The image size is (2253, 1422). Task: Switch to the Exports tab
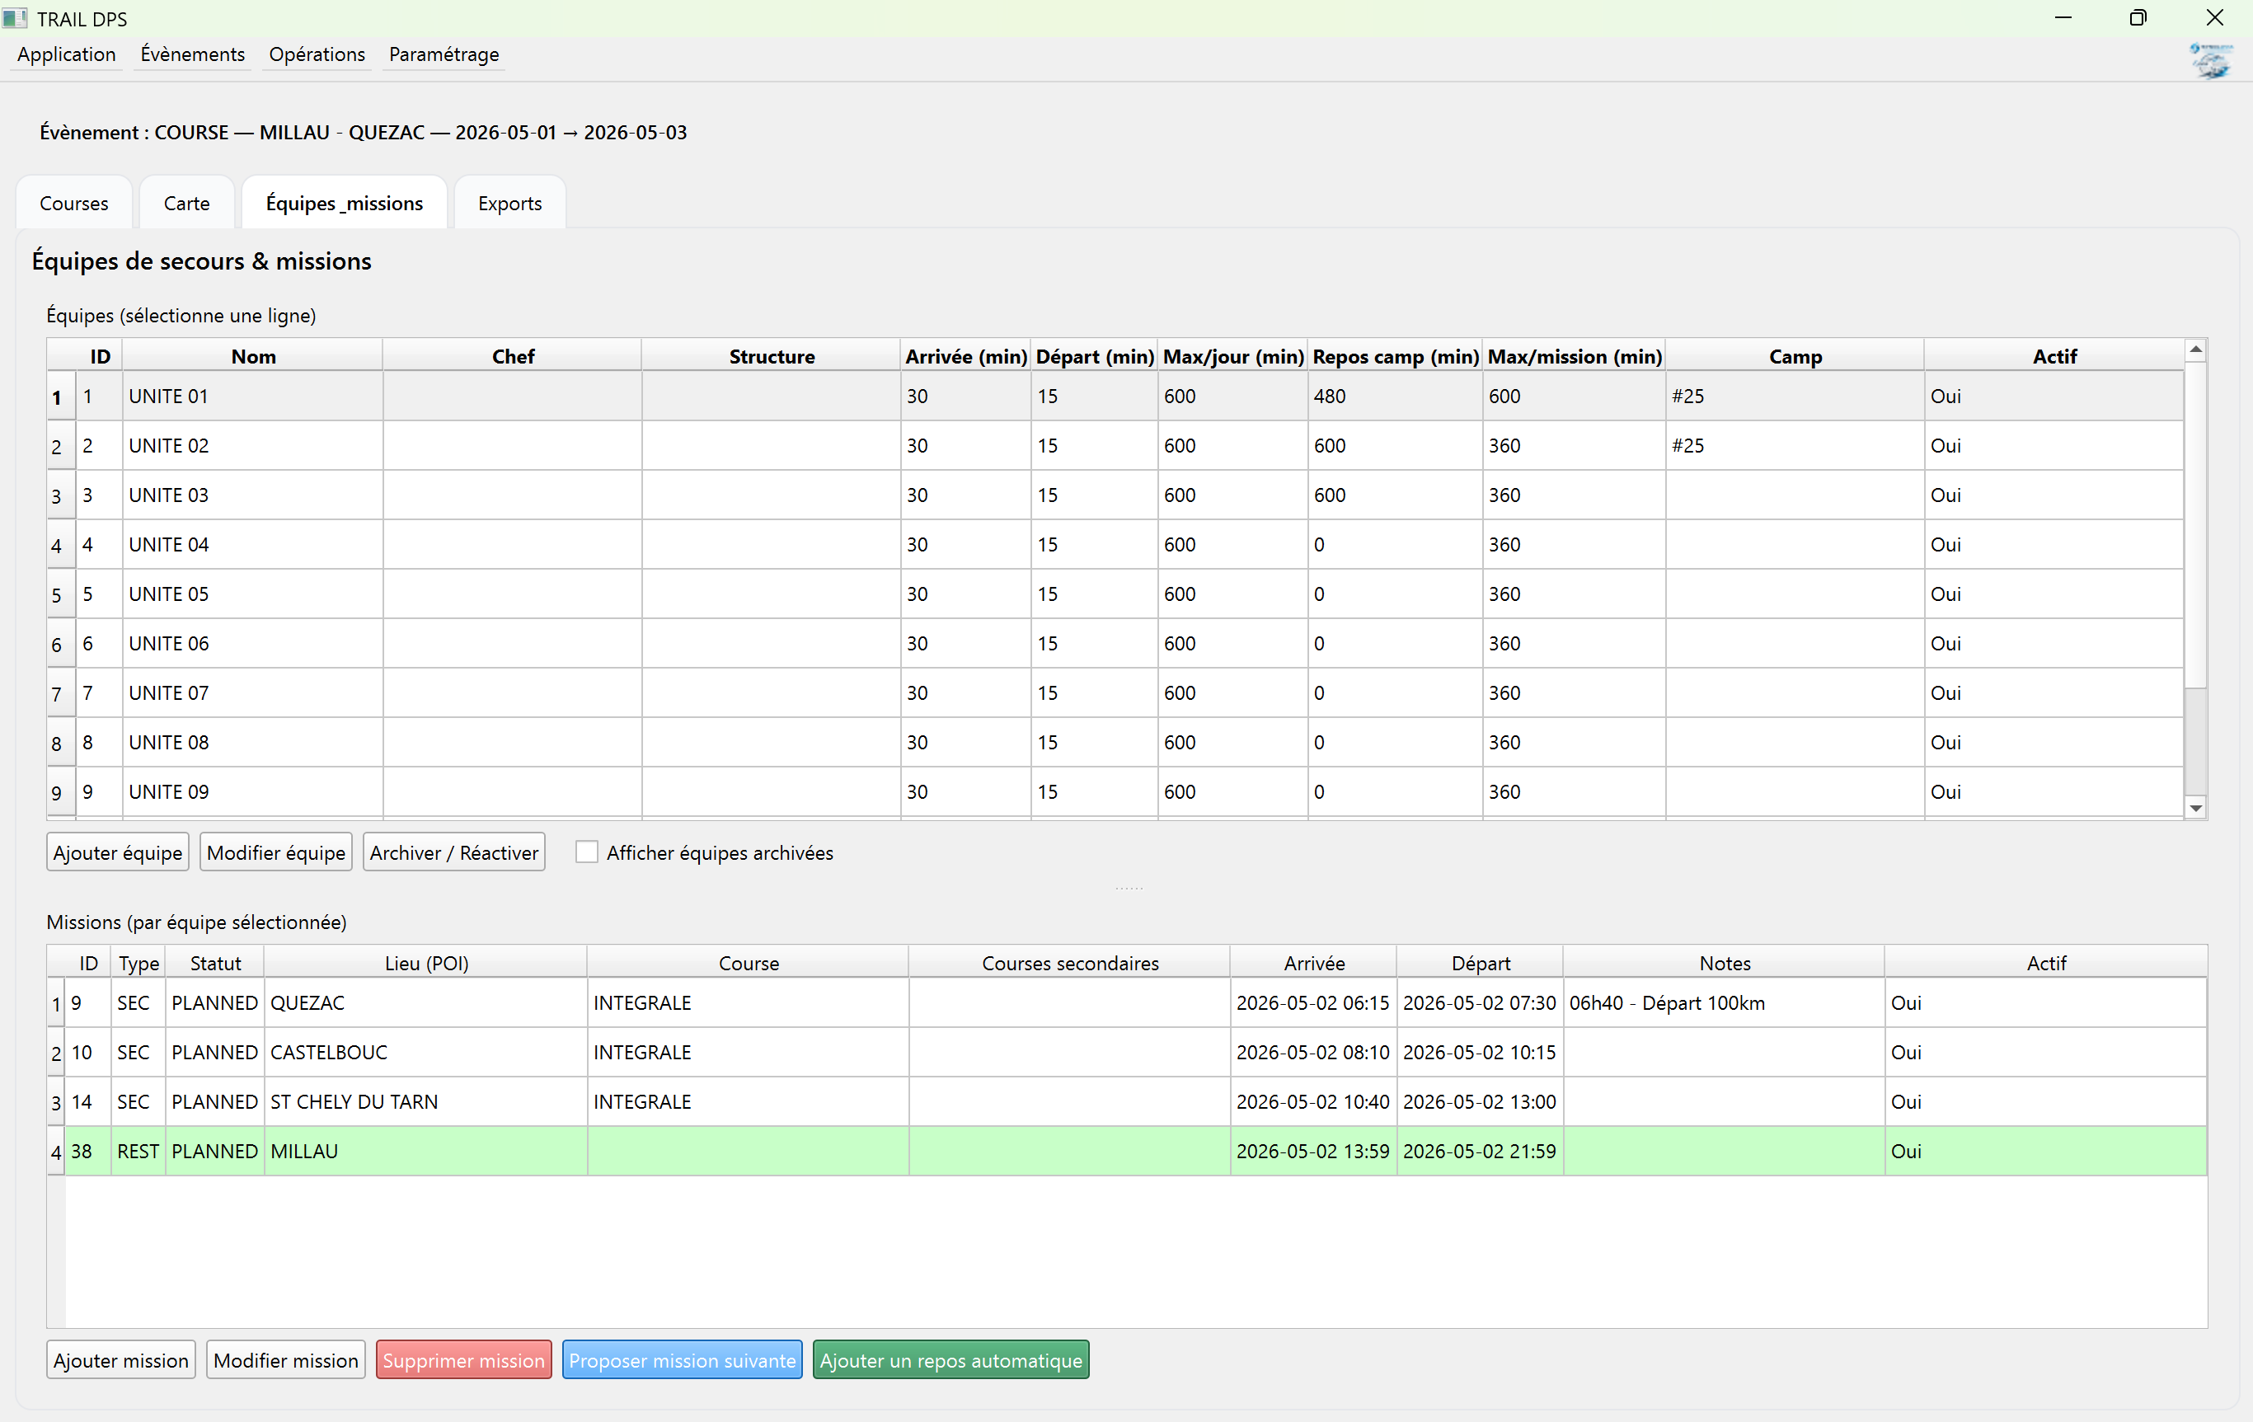pyautogui.click(x=509, y=203)
